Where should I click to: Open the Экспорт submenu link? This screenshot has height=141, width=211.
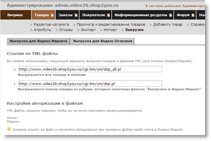(88, 30)
